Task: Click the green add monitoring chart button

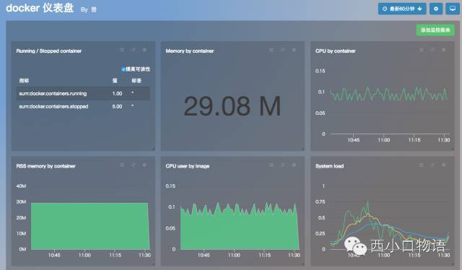Action: point(435,30)
